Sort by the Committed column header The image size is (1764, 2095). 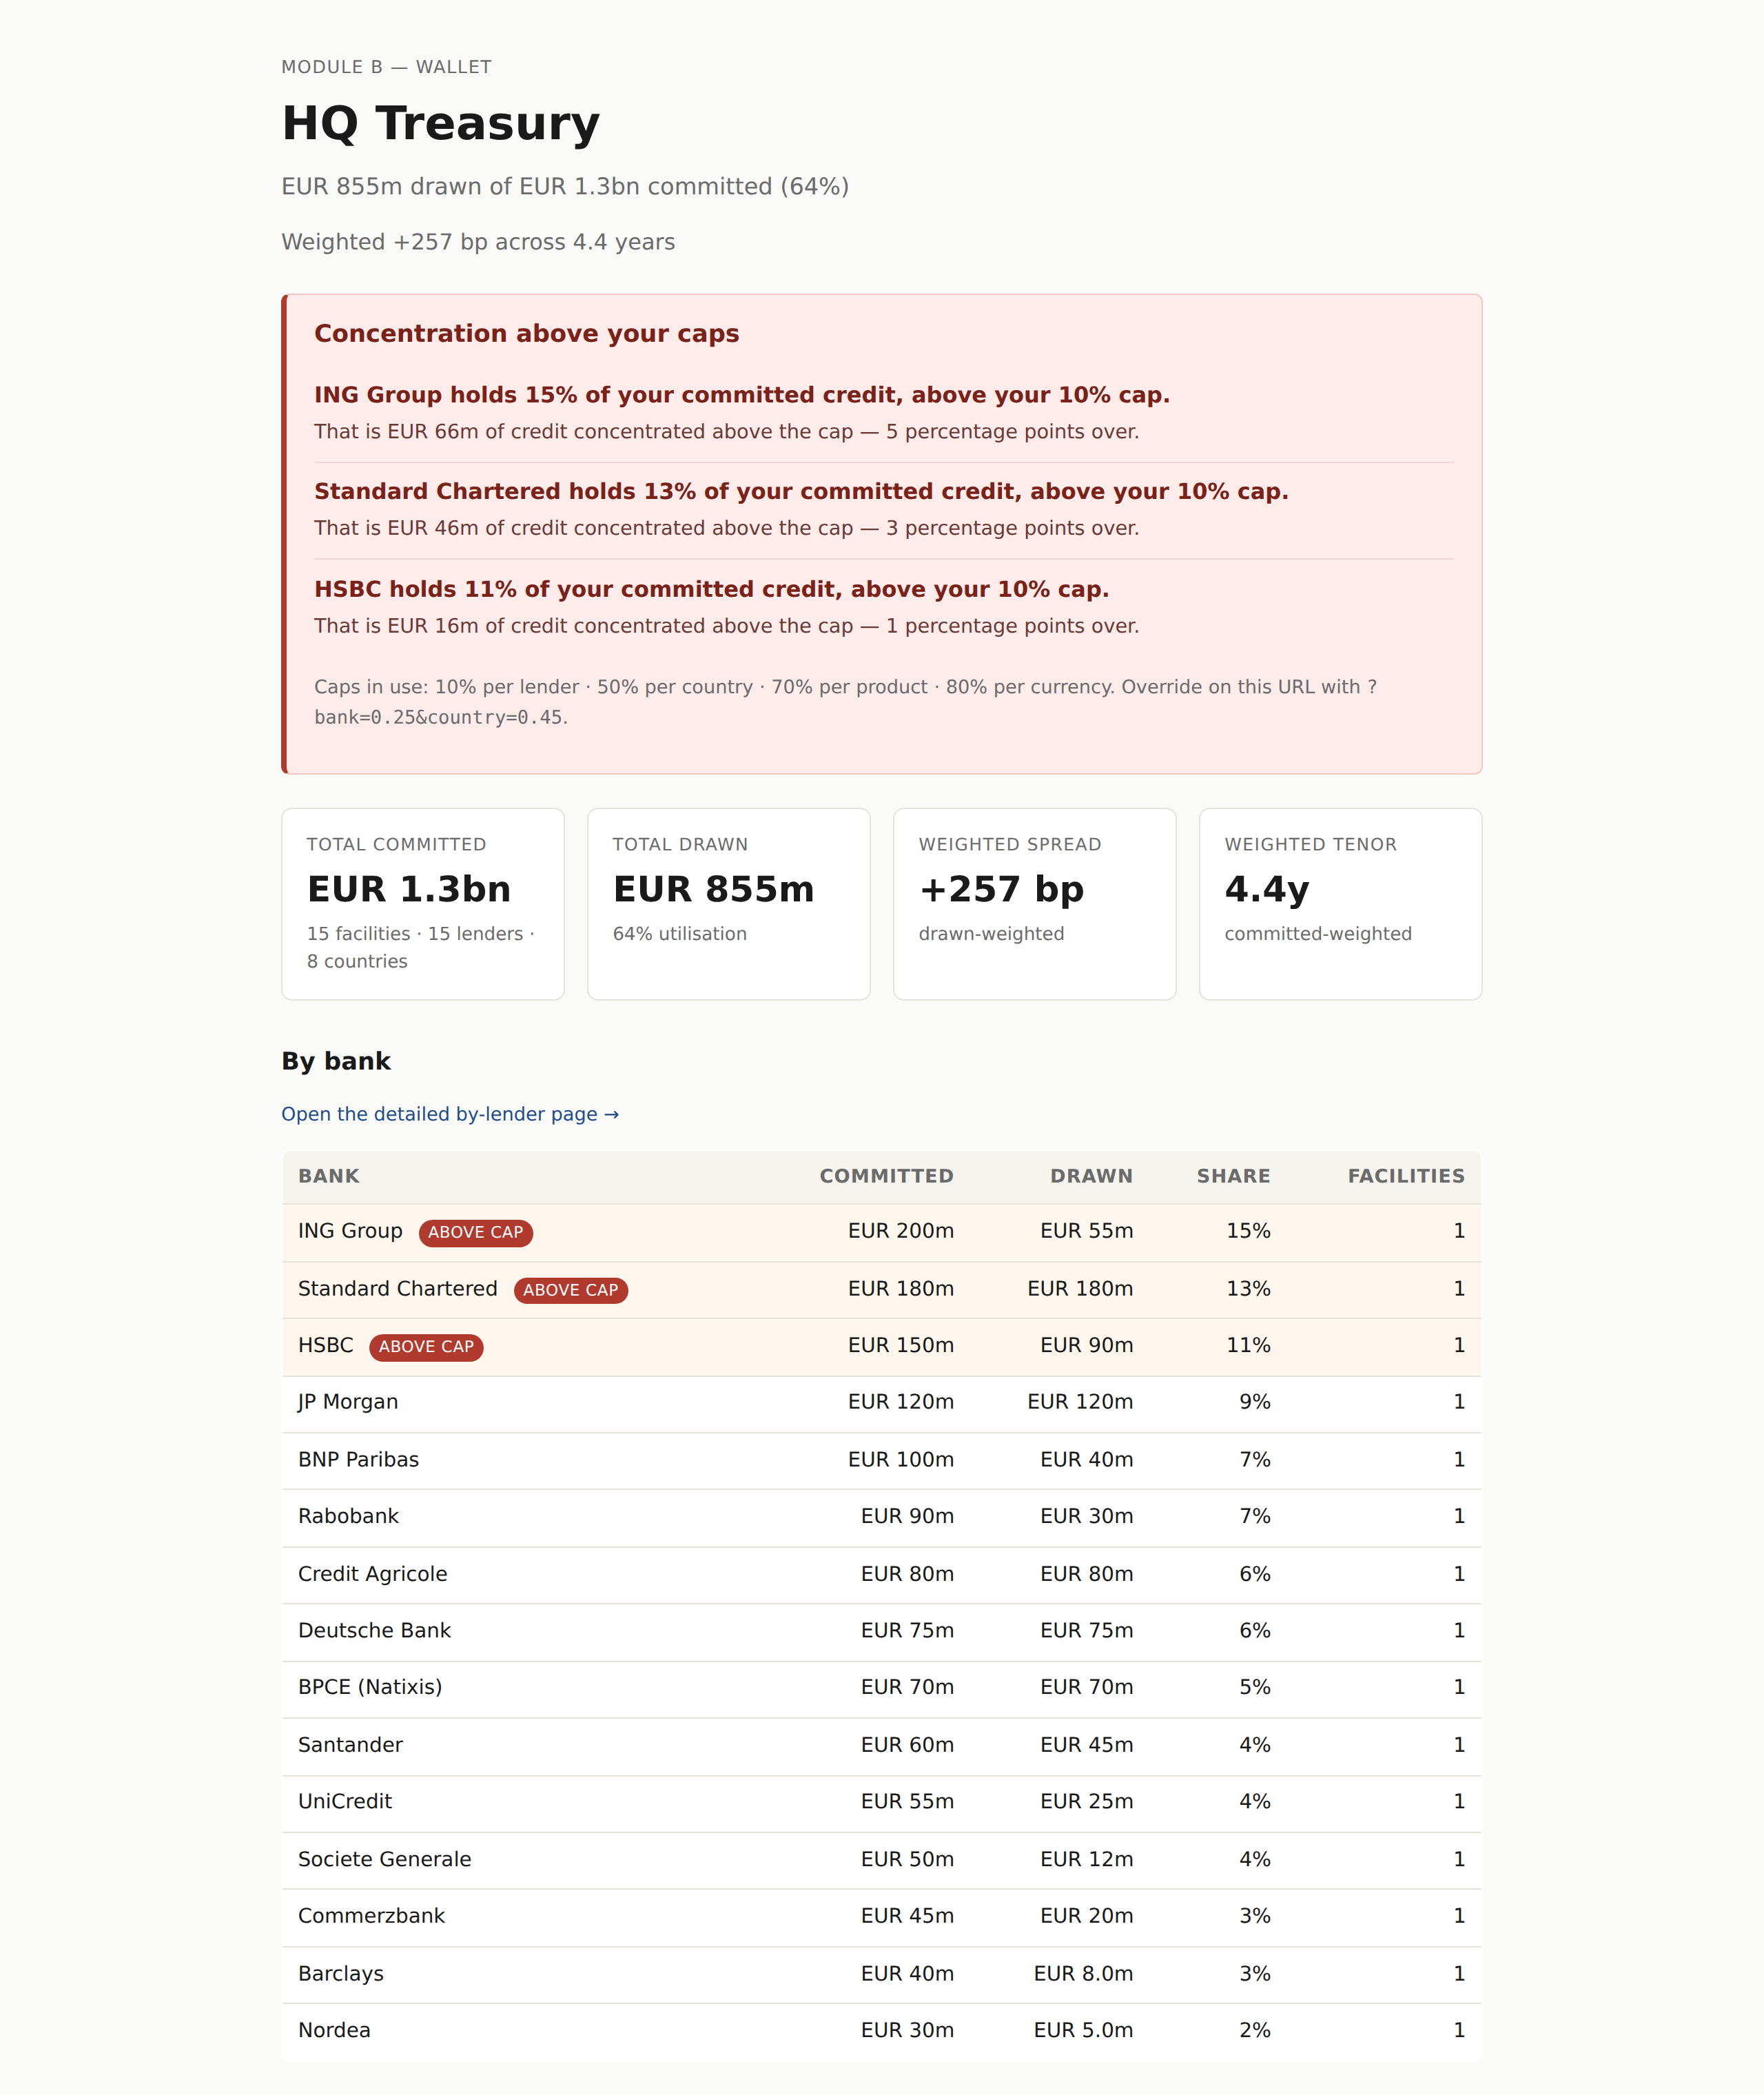(x=886, y=1176)
